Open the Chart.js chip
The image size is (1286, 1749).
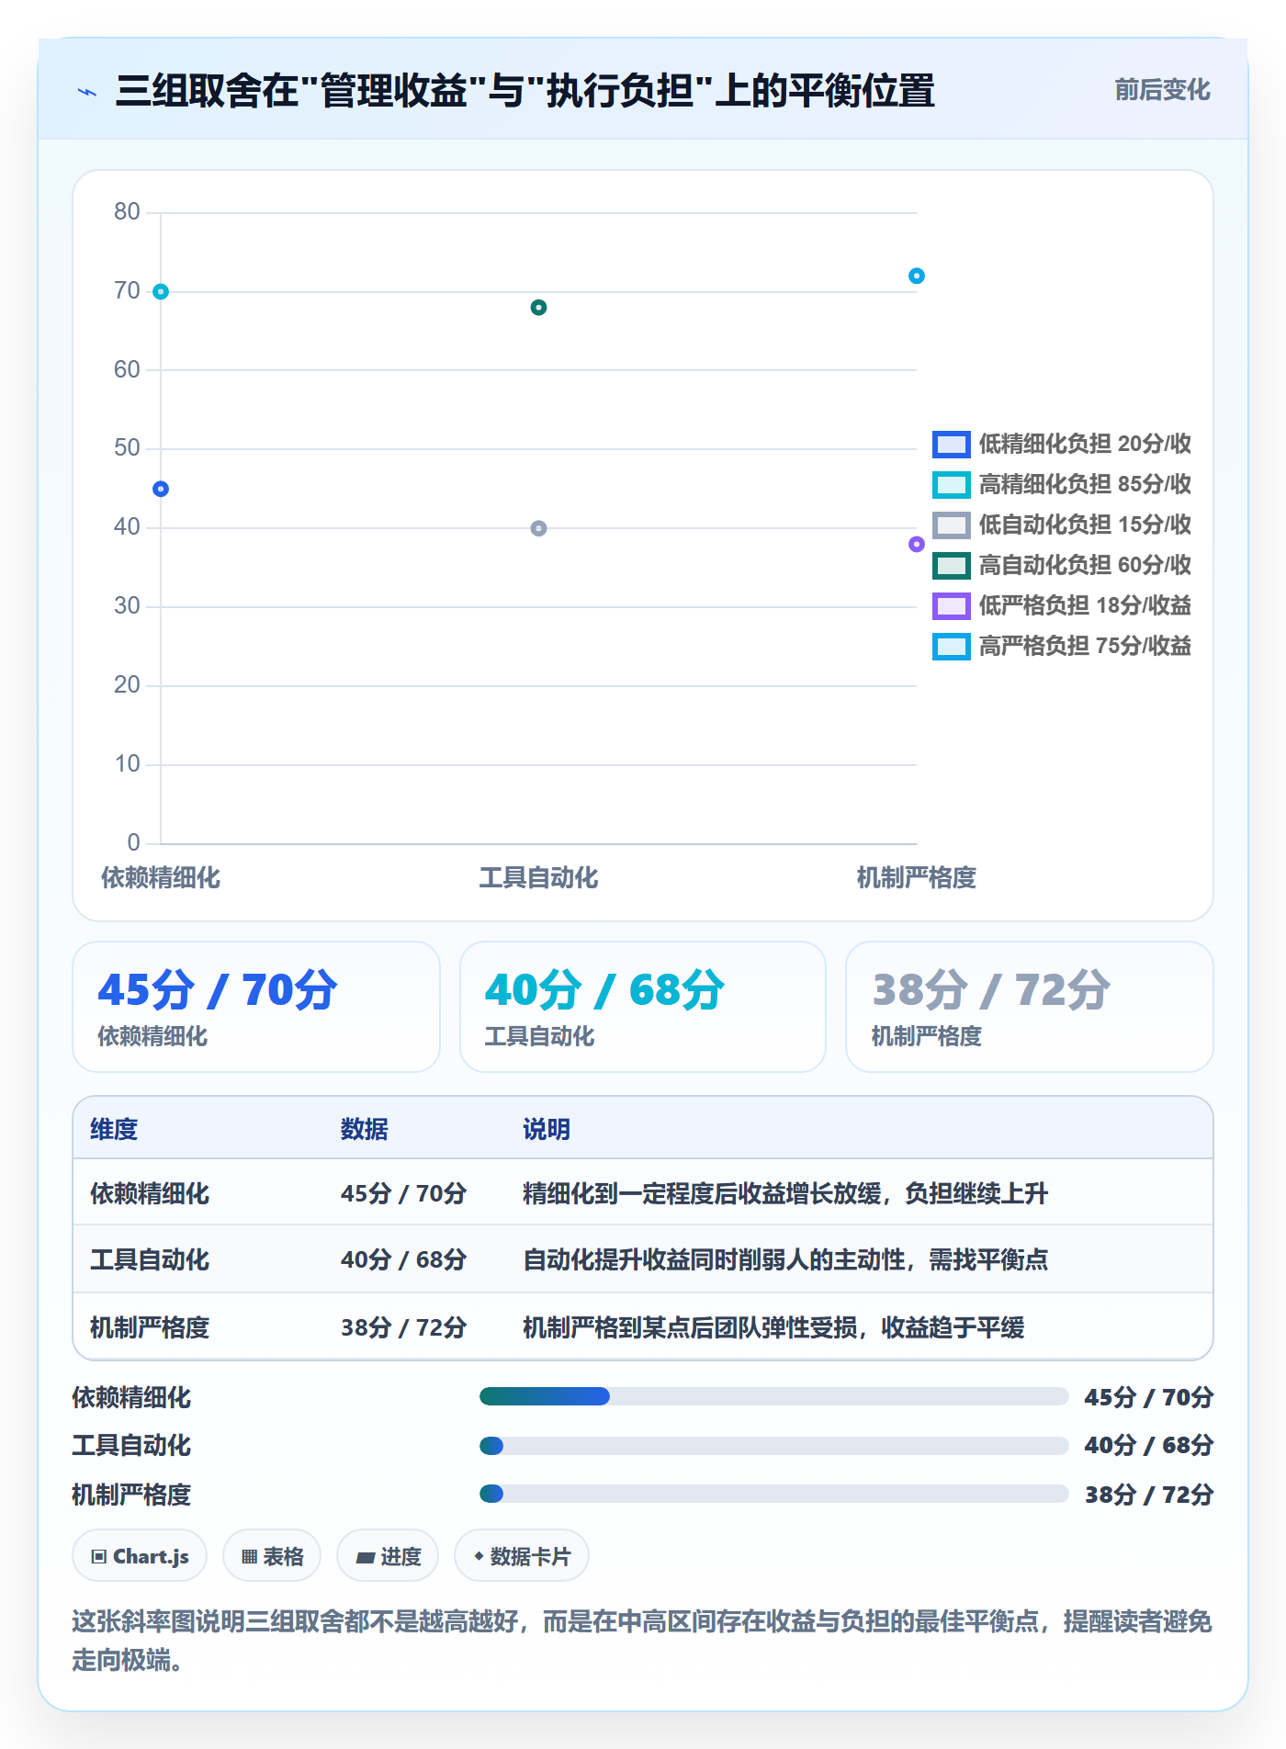pyautogui.click(x=140, y=1556)
